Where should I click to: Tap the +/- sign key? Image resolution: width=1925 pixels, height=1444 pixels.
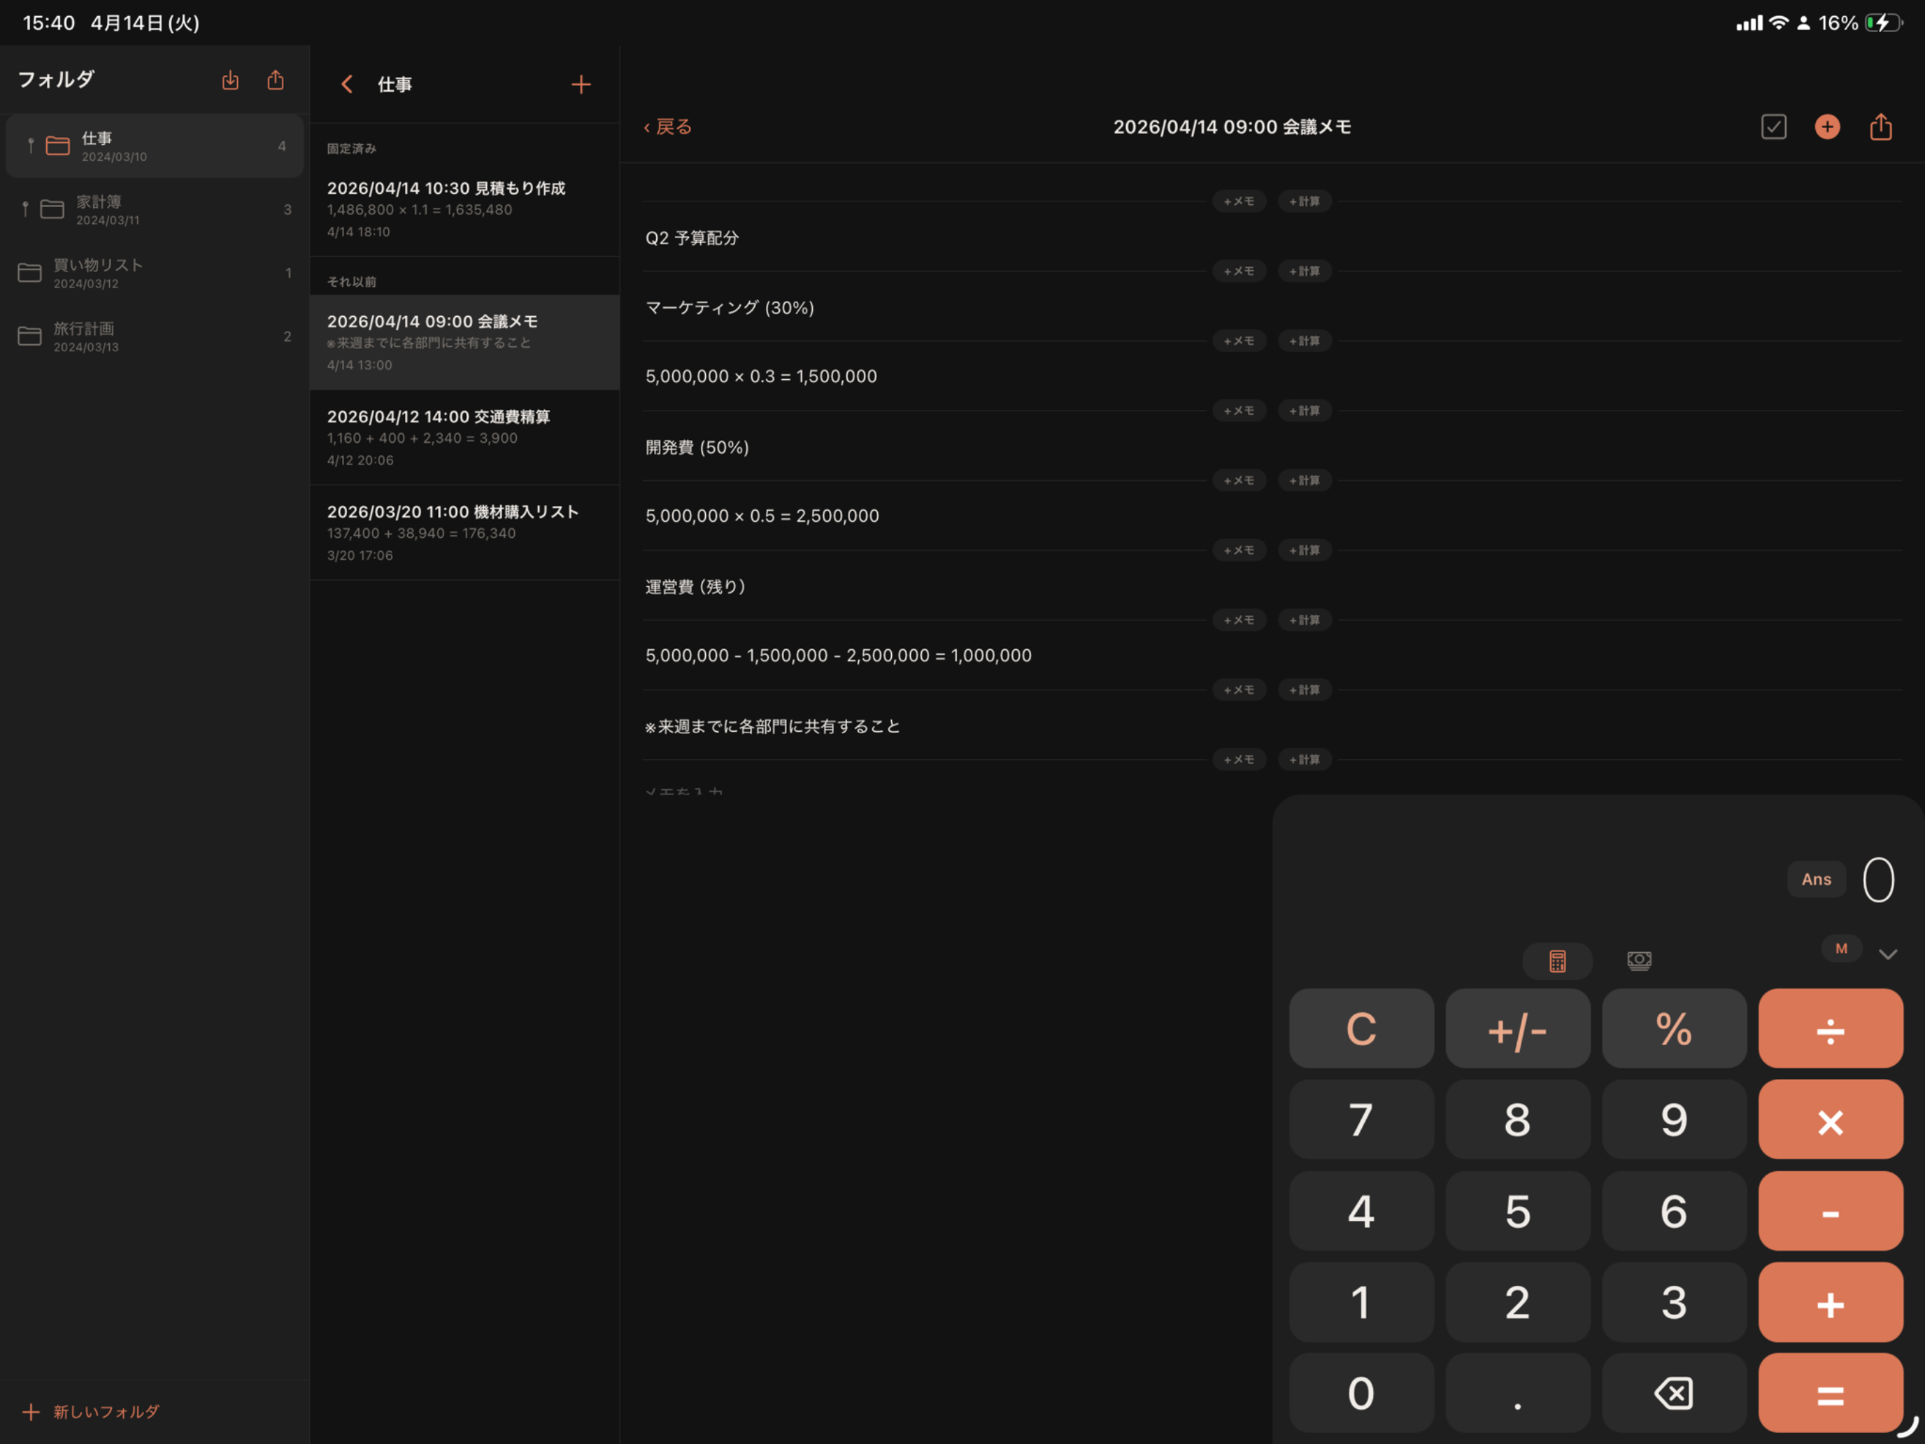coord(1517,1028)
